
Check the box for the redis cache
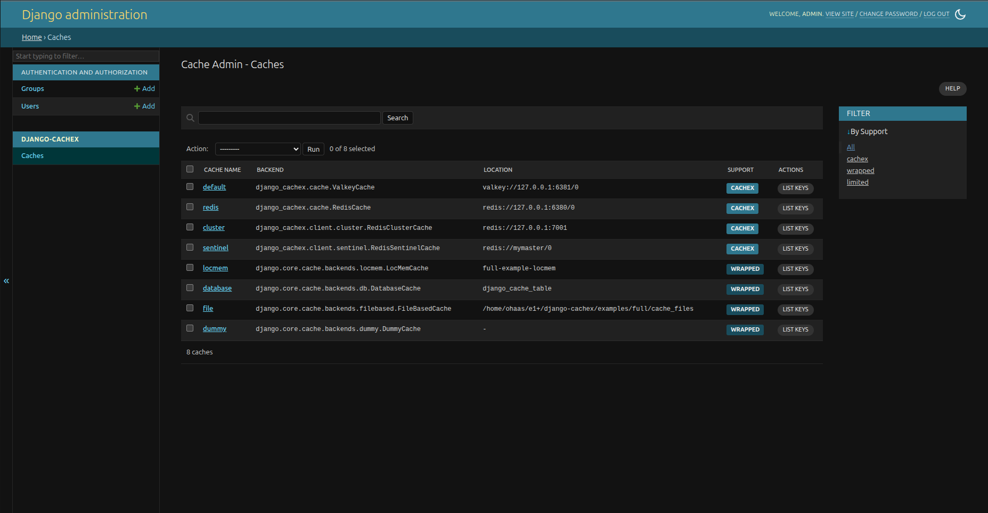190,207
